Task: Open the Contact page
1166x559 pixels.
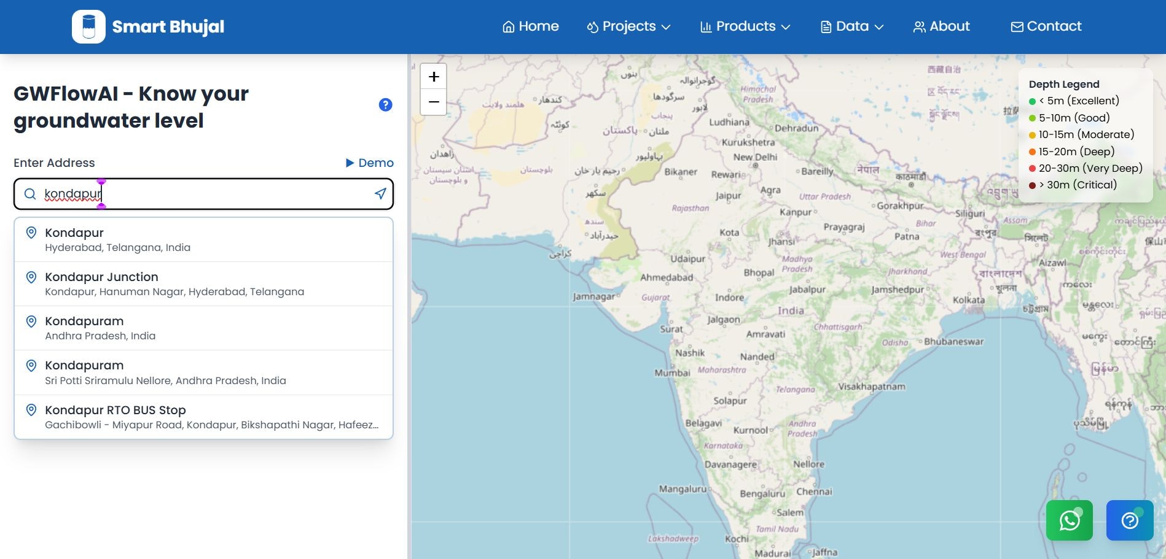Action: [x=1046, y=26]
